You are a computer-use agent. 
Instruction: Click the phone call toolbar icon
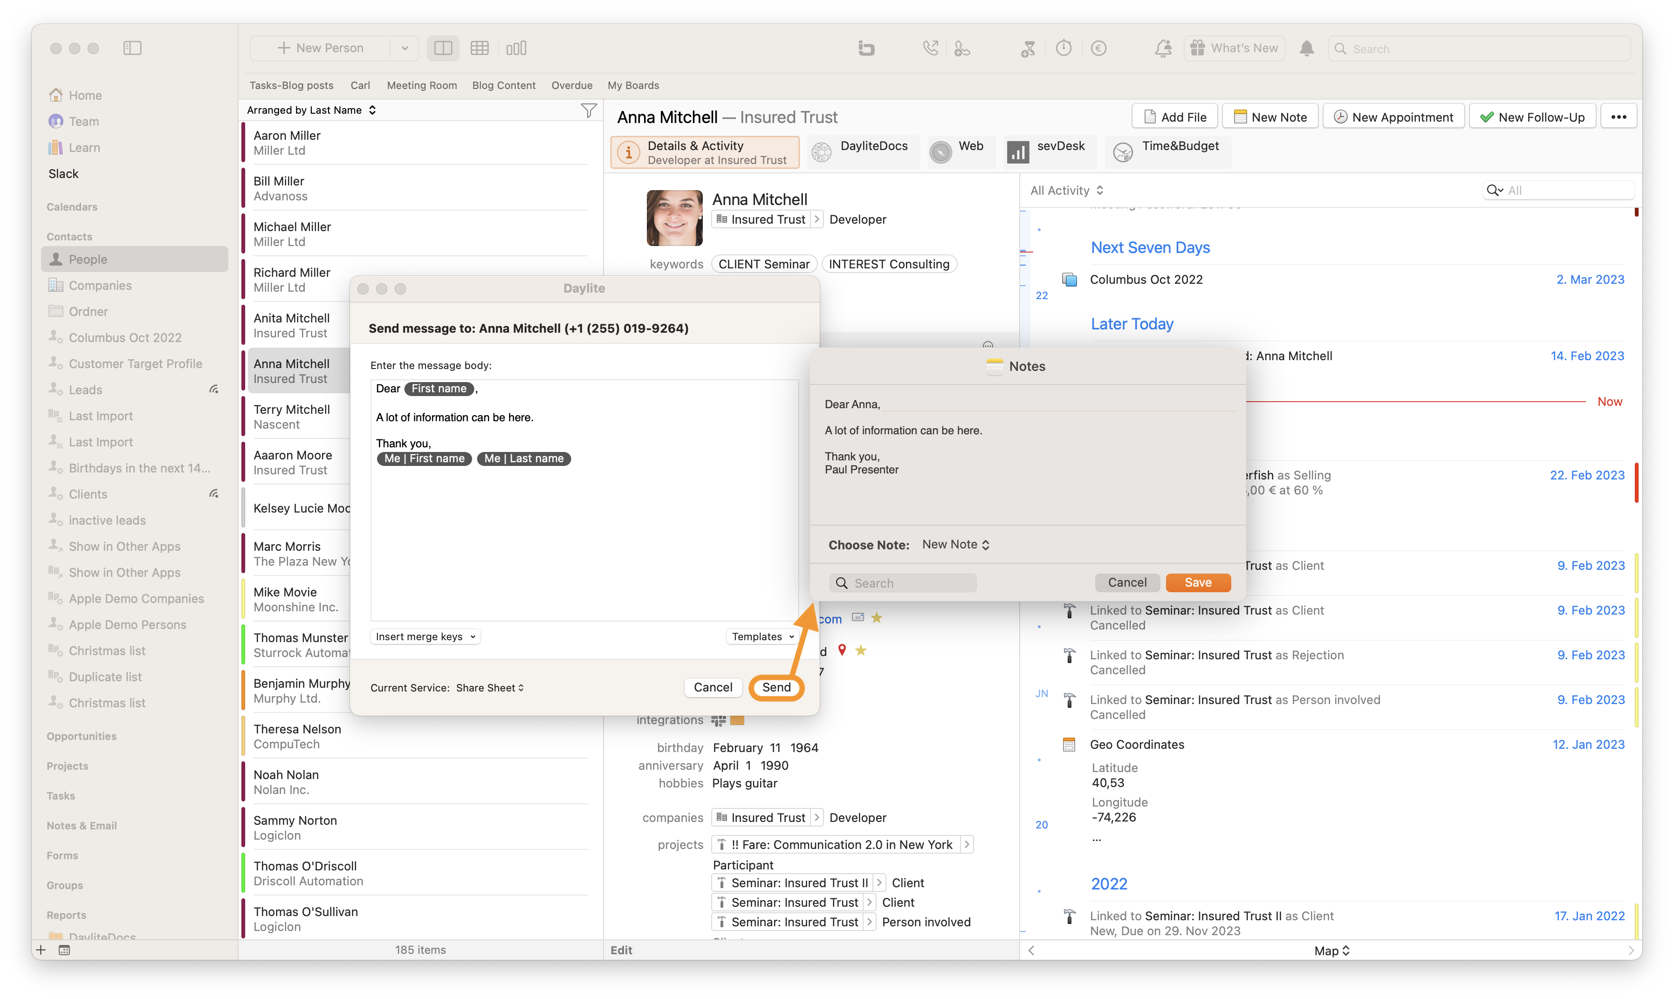[930, 48]
